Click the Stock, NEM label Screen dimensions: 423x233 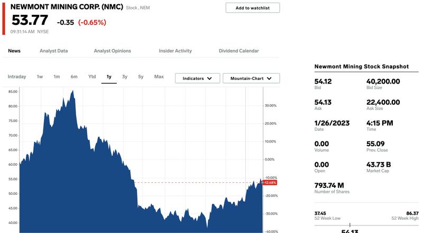click(138, 8)
